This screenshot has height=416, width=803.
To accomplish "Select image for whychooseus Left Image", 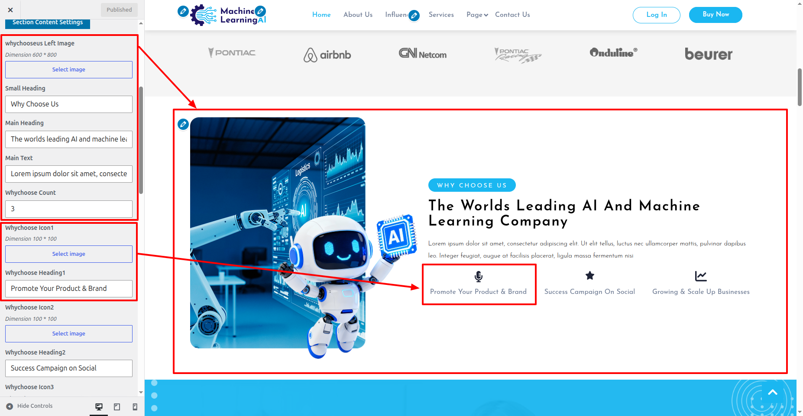I will (x=69, y=70).
